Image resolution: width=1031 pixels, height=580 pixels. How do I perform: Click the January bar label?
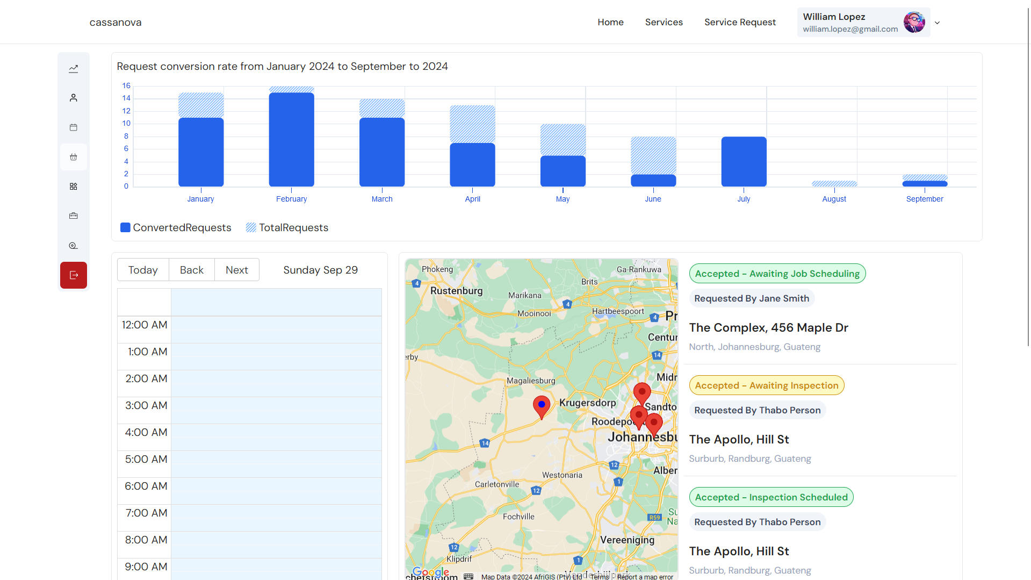point(200,199)
